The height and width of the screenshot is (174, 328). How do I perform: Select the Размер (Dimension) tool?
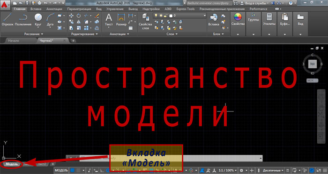[121, 20]
